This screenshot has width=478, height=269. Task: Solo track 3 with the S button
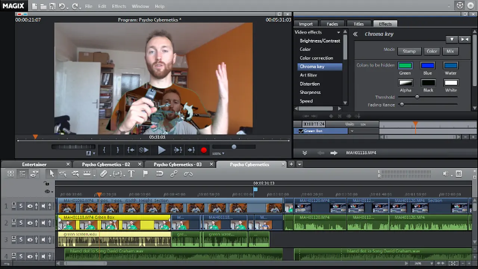[21, 239]
